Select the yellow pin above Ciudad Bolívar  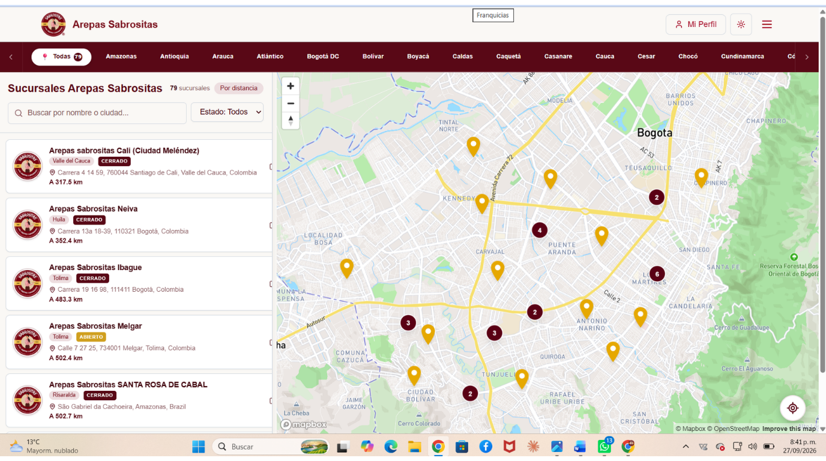(x=414, y=376)
